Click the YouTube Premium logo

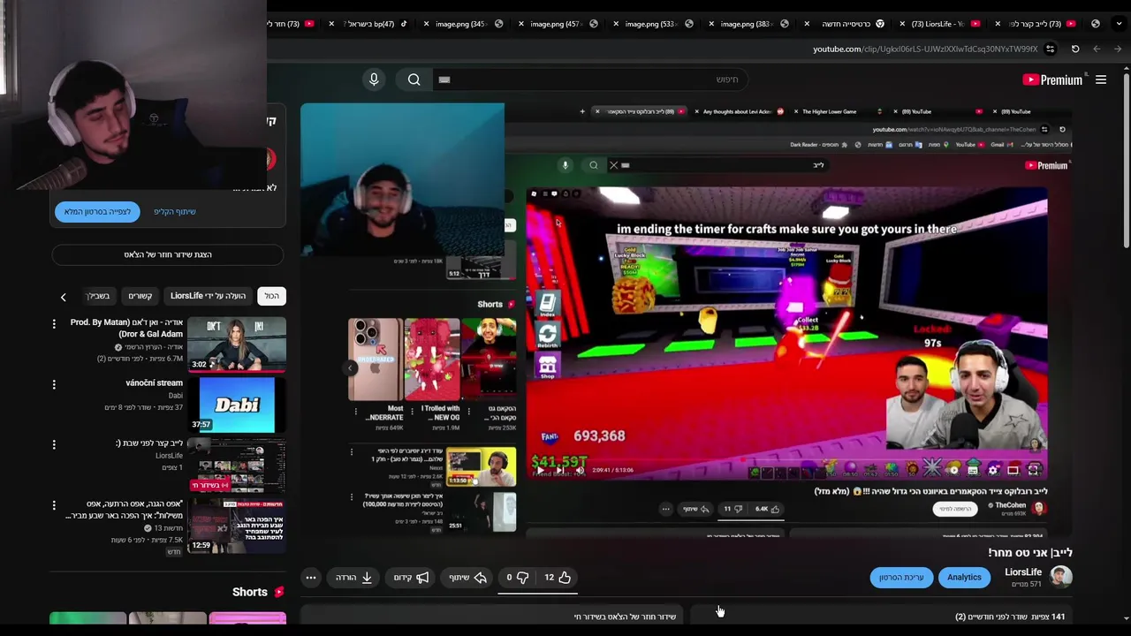point(1052,79)
